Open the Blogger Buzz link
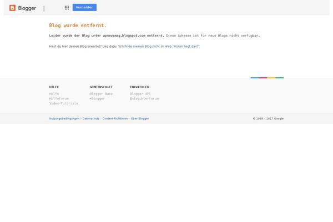Screen dimensions: 333x222 click(x=101, y=94)
